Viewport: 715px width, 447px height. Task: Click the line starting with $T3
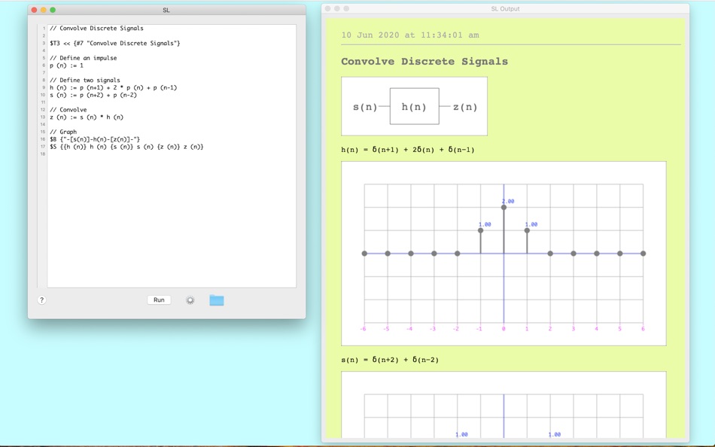click(x=115, y=43)
